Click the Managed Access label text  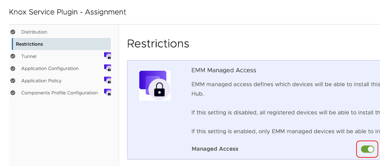point(215,149)
